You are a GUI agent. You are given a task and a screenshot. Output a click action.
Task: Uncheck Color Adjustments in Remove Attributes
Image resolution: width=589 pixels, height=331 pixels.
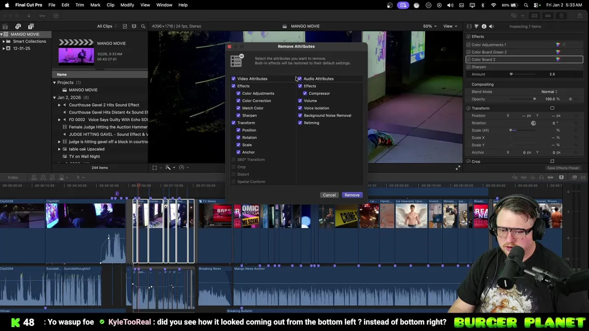(x=238, y=93)
